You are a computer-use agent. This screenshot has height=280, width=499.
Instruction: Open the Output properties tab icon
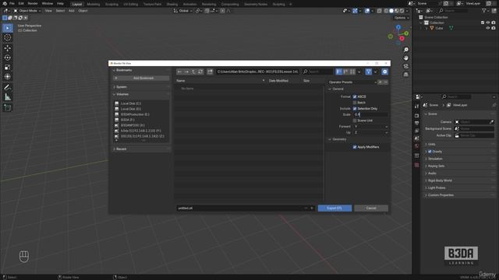click(417, 123)
